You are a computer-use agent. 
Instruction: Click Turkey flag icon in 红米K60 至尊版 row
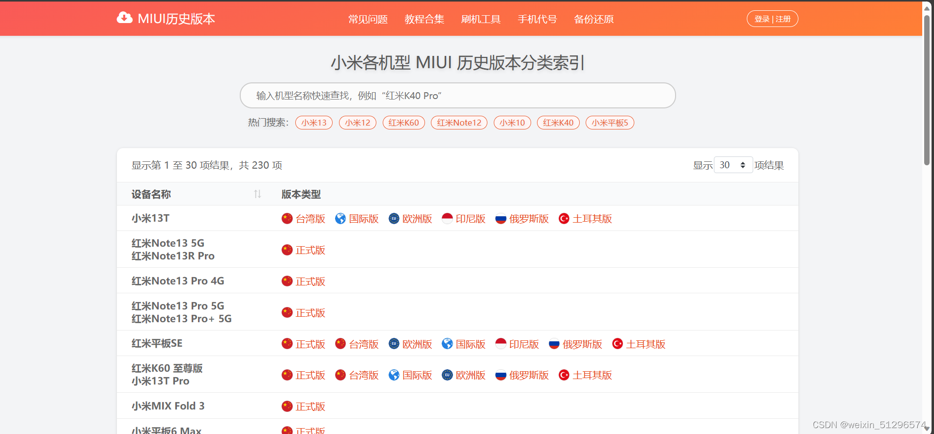tap(564, 375)
